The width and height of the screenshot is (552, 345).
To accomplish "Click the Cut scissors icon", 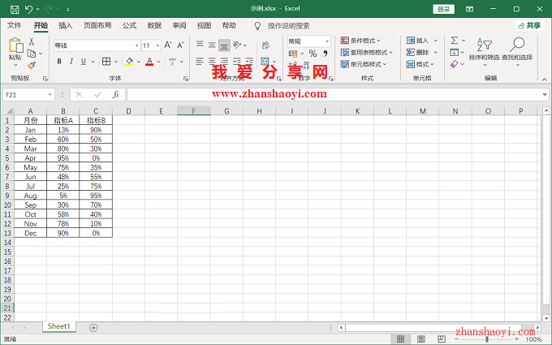I will tap(32, 41).
